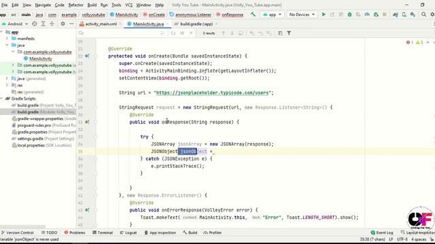Select settings.gradle in the project tree

(43, 138)
